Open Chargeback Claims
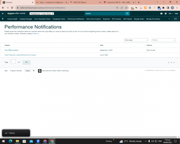 pyautogui.click(x=59, y=19)
